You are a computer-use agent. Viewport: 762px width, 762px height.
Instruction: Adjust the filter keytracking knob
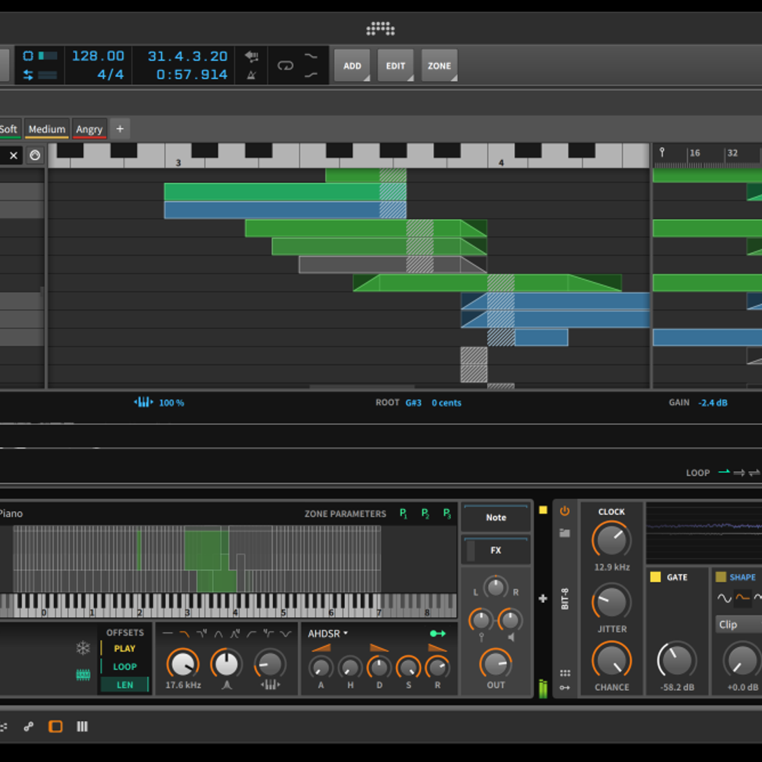[x=270, y=664]
